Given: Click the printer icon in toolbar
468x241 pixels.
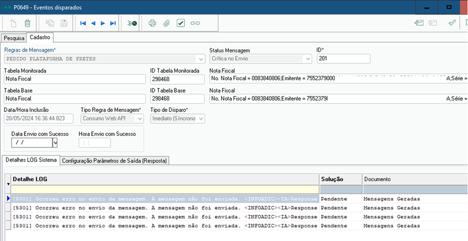Looking at the screenshot, I should click(152, 23).
